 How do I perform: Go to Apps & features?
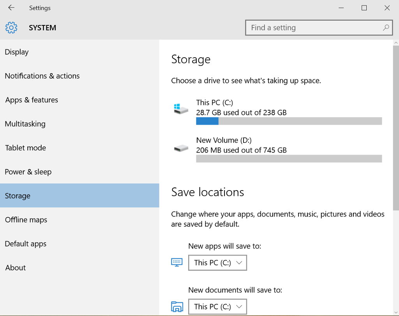click(32, 100)
